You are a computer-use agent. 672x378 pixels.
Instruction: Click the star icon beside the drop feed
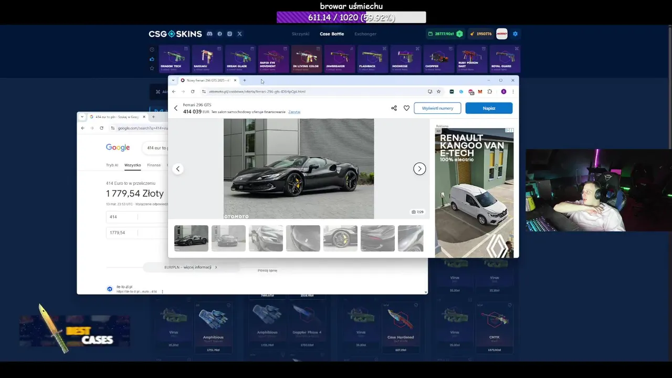pos(152,68)
